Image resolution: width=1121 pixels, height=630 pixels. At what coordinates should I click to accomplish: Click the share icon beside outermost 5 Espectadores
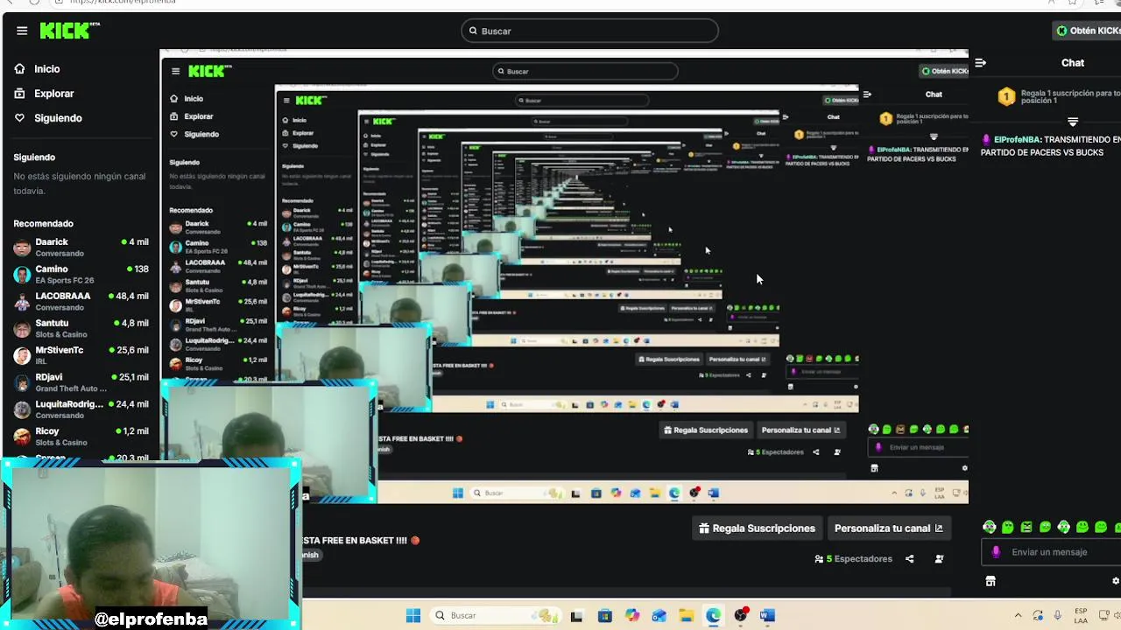click(909, 559)
